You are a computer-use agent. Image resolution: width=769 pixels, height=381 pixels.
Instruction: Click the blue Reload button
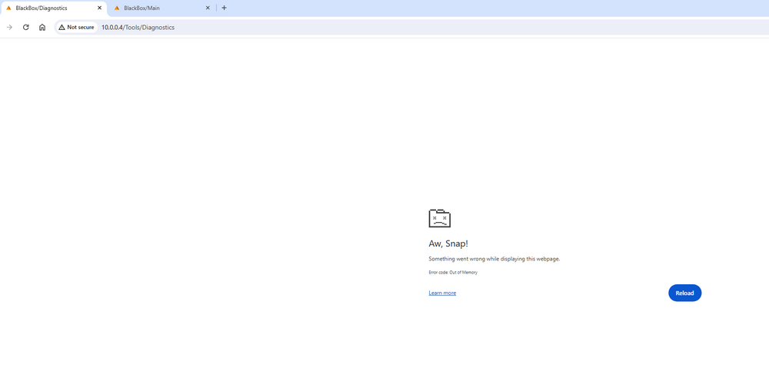[684, 293]
